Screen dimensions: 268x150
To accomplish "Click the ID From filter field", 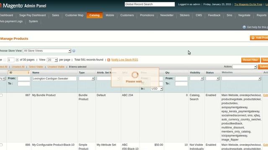I will pyautogui.click(x=24, y=79).
